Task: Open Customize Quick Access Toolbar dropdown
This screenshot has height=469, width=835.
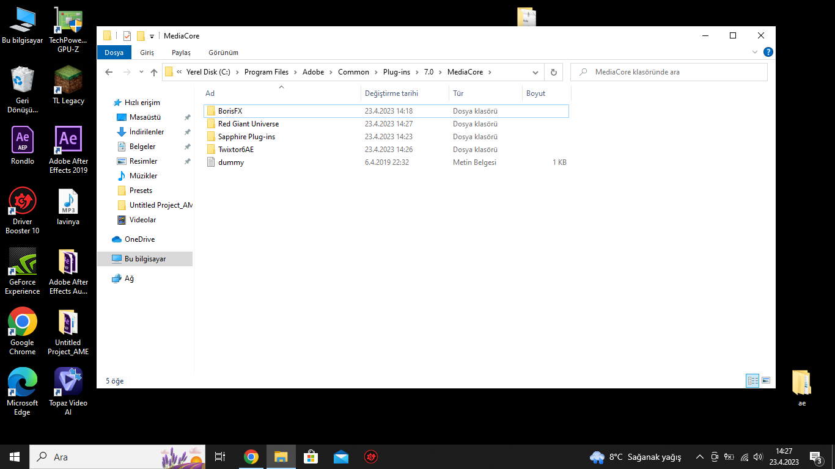Action: [x=152, y=37]
